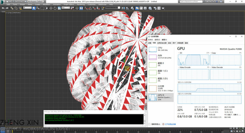Image resolution: width=245 pixels, height=133 pixels.
Task: Select the 以太网 entry in Task Manager
Action: tap(161, 88)
